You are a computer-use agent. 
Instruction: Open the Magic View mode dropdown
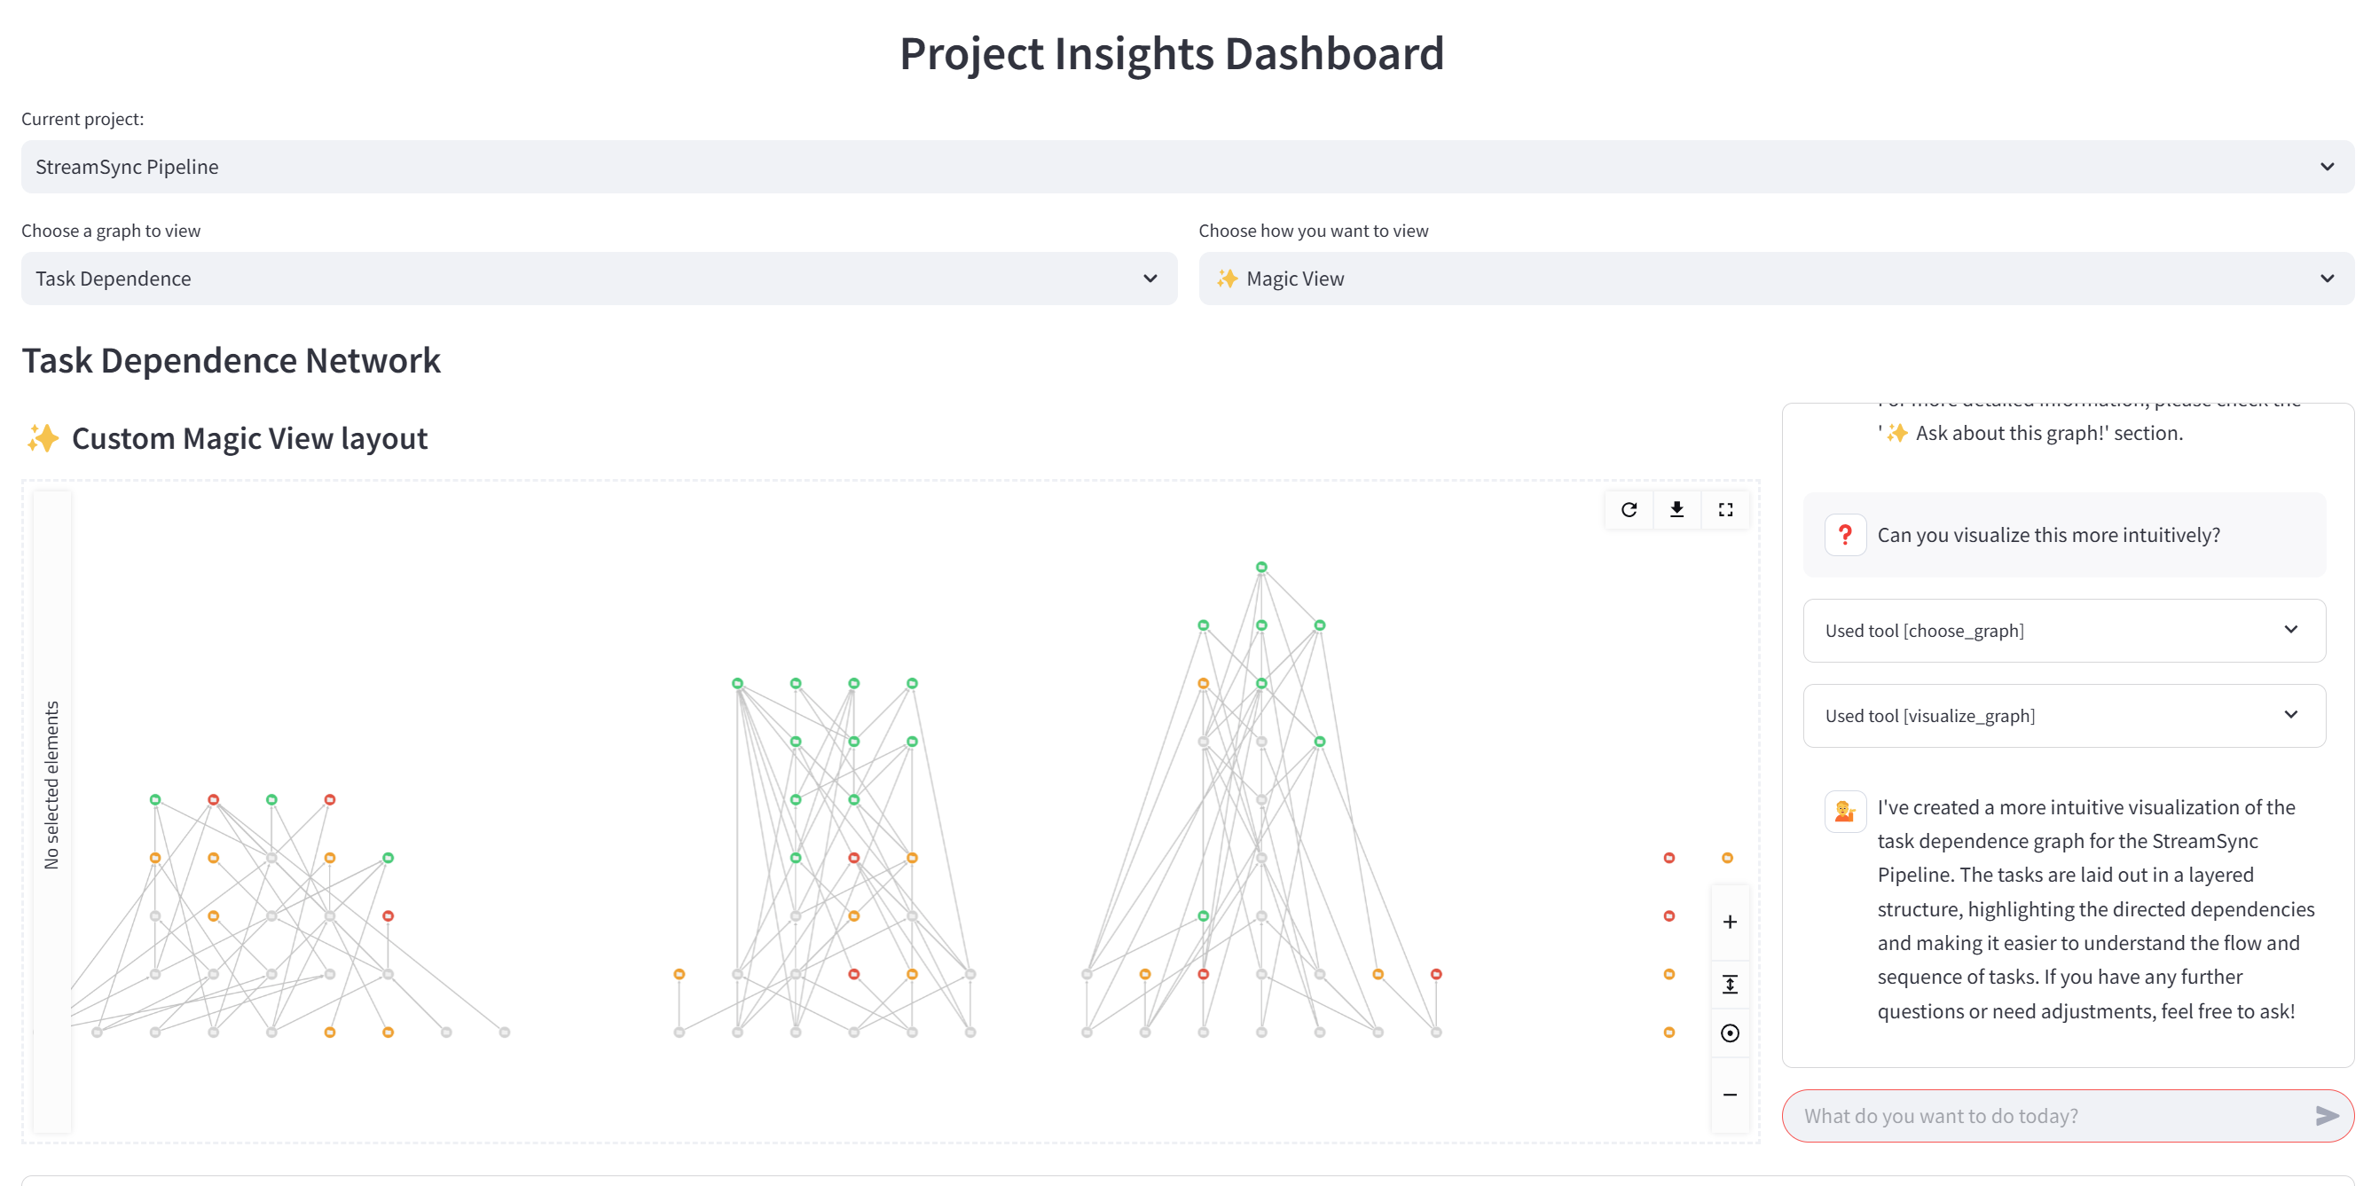(1776, 278)
